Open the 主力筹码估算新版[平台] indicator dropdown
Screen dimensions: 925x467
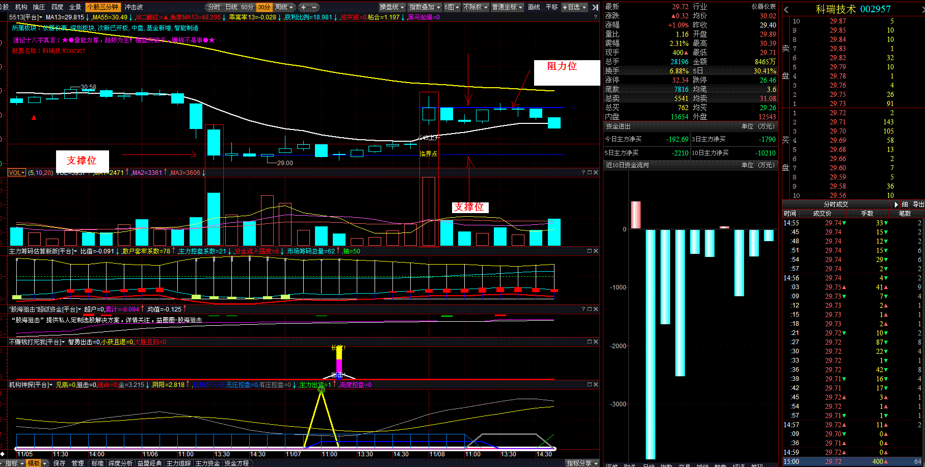coord(43,251)
